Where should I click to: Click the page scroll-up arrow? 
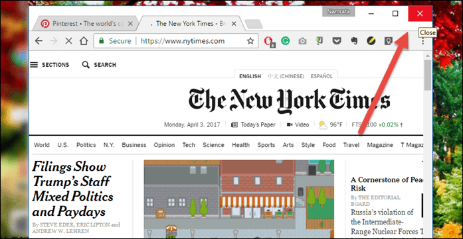point(427,56)
